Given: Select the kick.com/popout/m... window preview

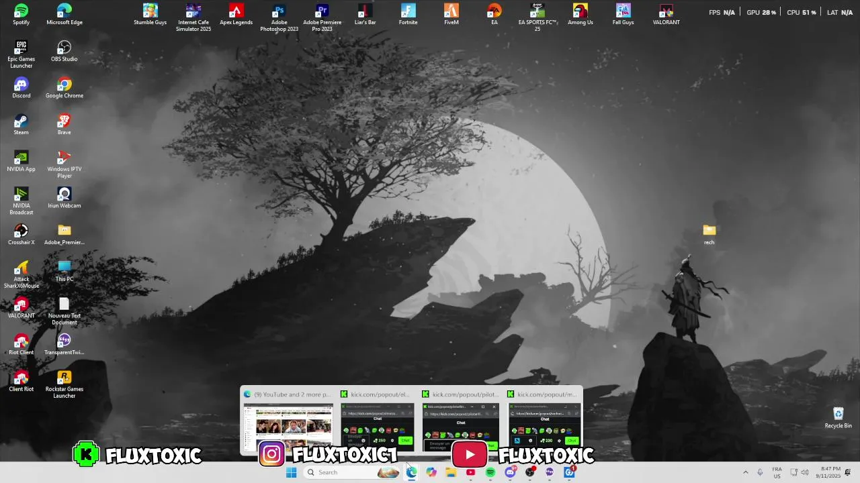Looking at the screenshot, I should pos(545,421).
